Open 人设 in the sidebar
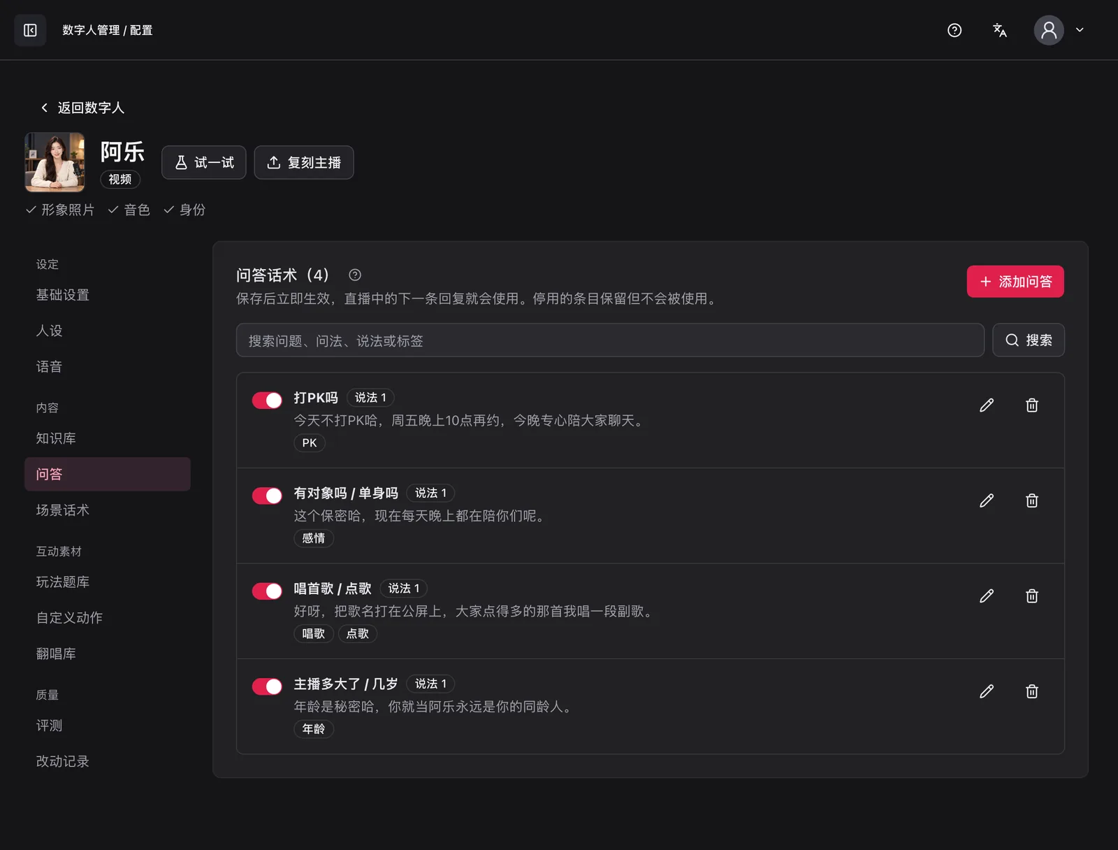The image size is (1118, 850). click(x=108, y=331)
